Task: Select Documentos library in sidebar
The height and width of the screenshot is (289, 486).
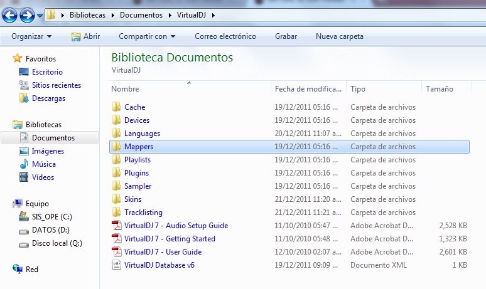Action: (x=50, y=138)
